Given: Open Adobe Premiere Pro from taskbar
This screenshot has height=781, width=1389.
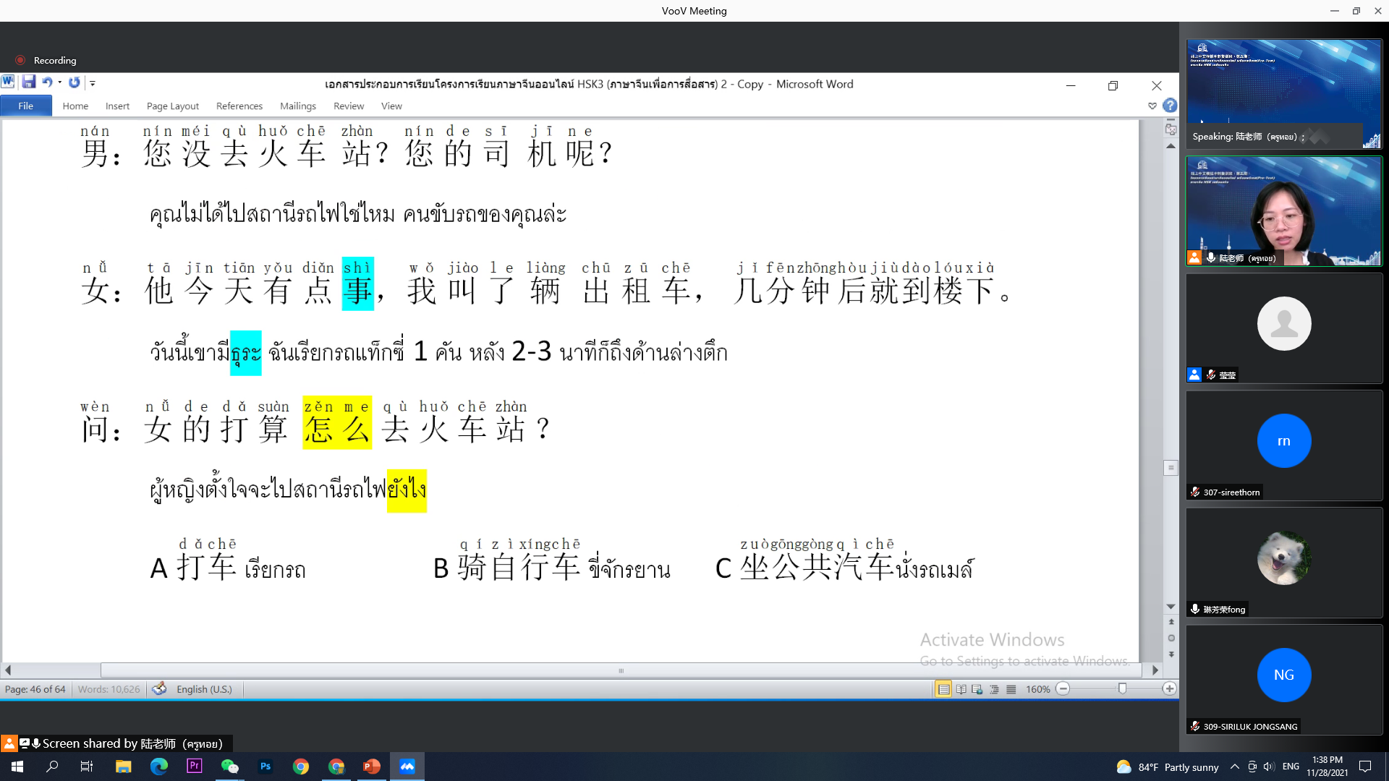Looking at the screenshot, I should coord(194,767).
